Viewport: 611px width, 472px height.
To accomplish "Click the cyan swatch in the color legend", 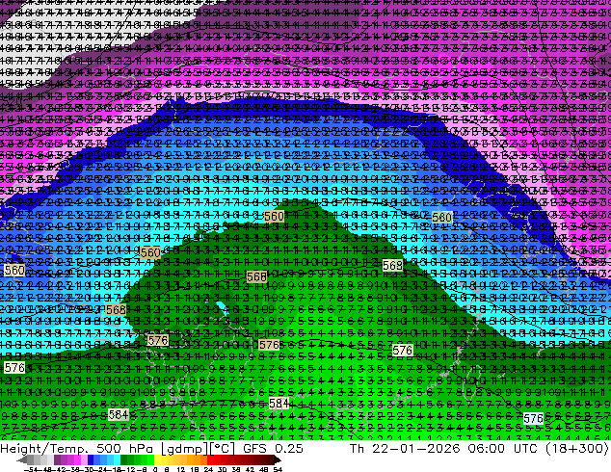I will [x=117, y=460].
